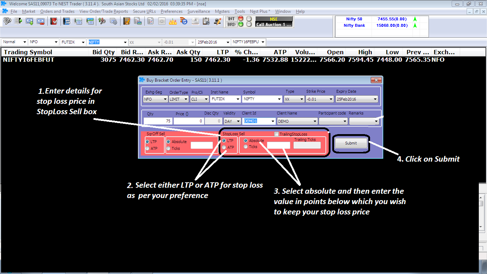Image resolution: width=487 pixels, height=274 pixels.
Task: Enable the TrailingStopLoss checkbox
Action: tap(277, 134)
